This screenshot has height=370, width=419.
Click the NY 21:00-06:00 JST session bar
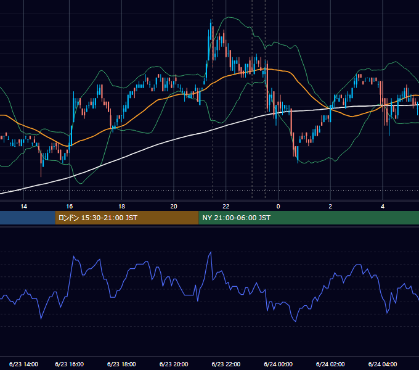click(x=309, y=218)
